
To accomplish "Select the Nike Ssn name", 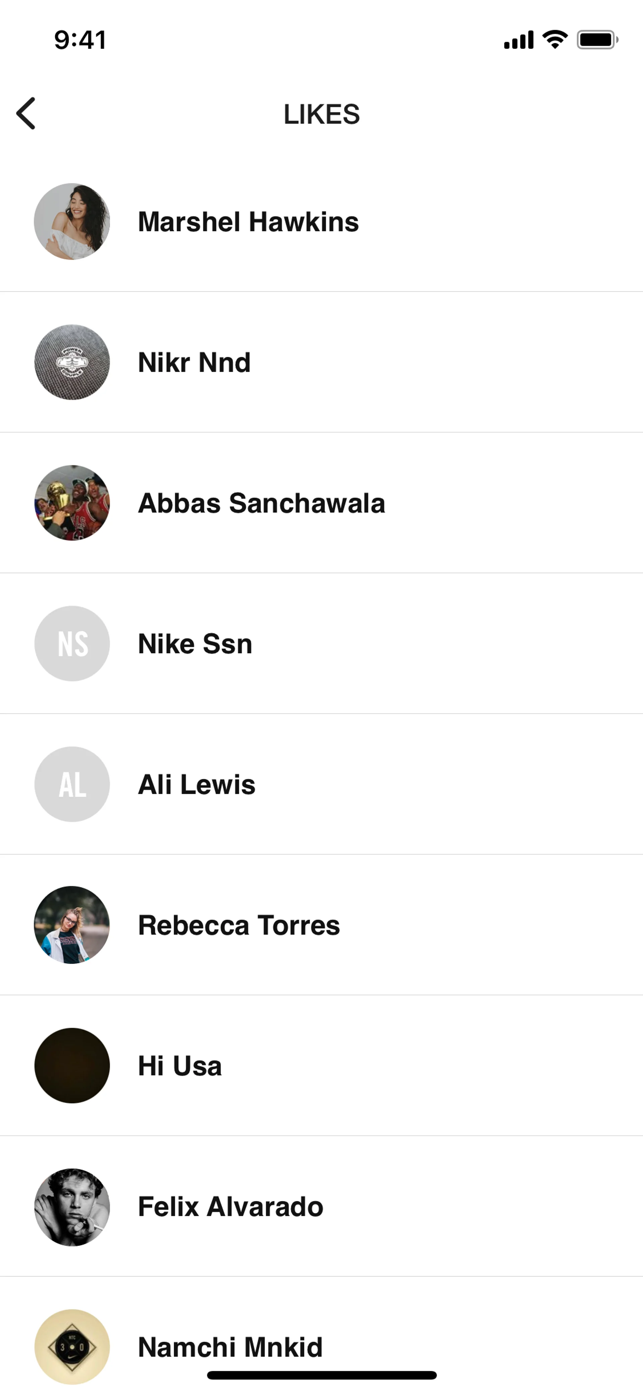I will click(195, 643).
